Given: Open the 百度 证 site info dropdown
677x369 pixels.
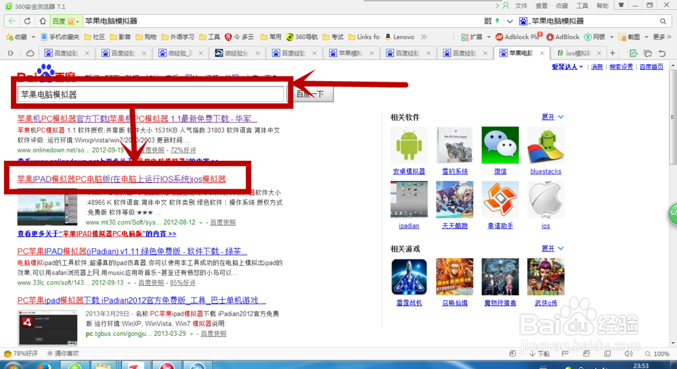Looking at the screenshot, I should [66, 21].
